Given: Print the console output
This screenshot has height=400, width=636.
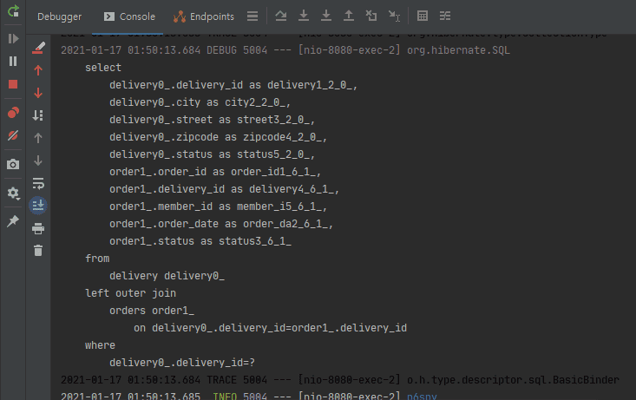Looking at the screenshot, I should 38,228.
